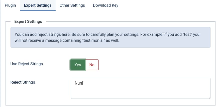Image resolution: width=218 pixels, height=107 pixels.
Task: Enable Use Reject Strings with Yes
Action: [78, 65]
